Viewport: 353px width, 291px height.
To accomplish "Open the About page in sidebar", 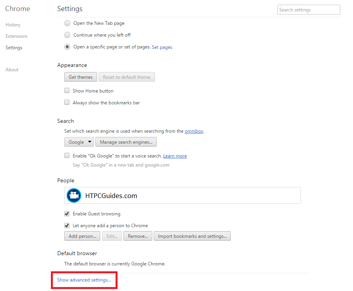I will (x=12, y=70).
